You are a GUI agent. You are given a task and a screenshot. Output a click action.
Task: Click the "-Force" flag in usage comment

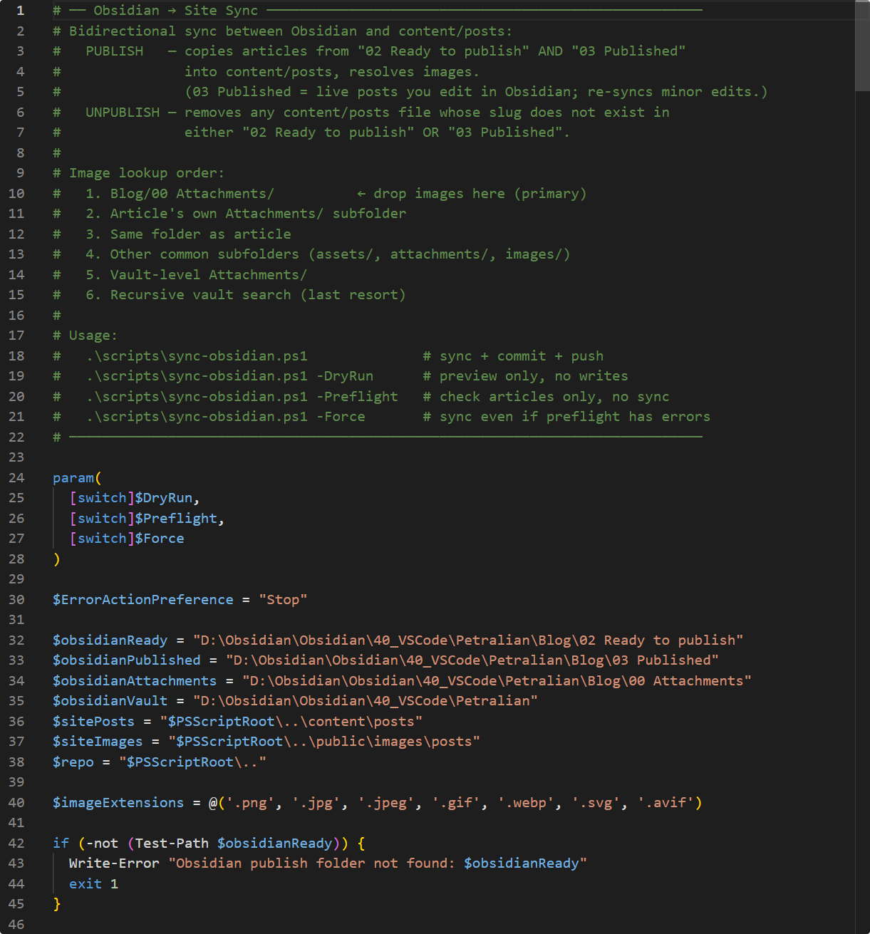pyautogui.click(x=341, y=417)
